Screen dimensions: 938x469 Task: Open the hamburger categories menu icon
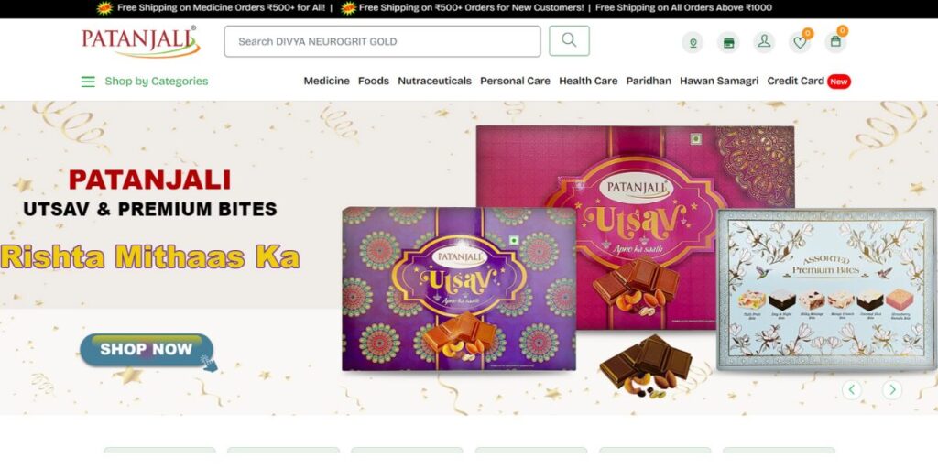[x=88, y=82]
